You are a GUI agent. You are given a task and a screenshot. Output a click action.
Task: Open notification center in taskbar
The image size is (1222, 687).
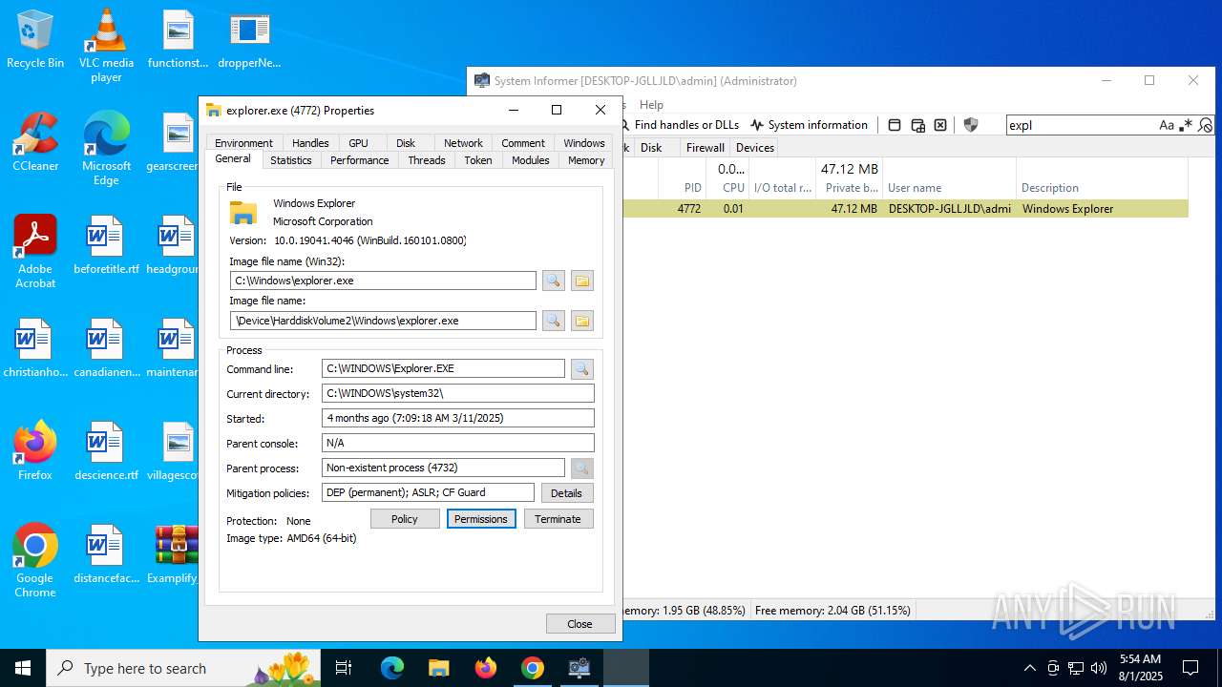1190,668
